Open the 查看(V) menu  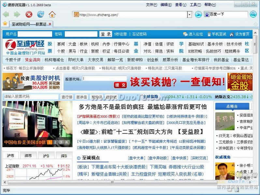click(x=181, y=5)
